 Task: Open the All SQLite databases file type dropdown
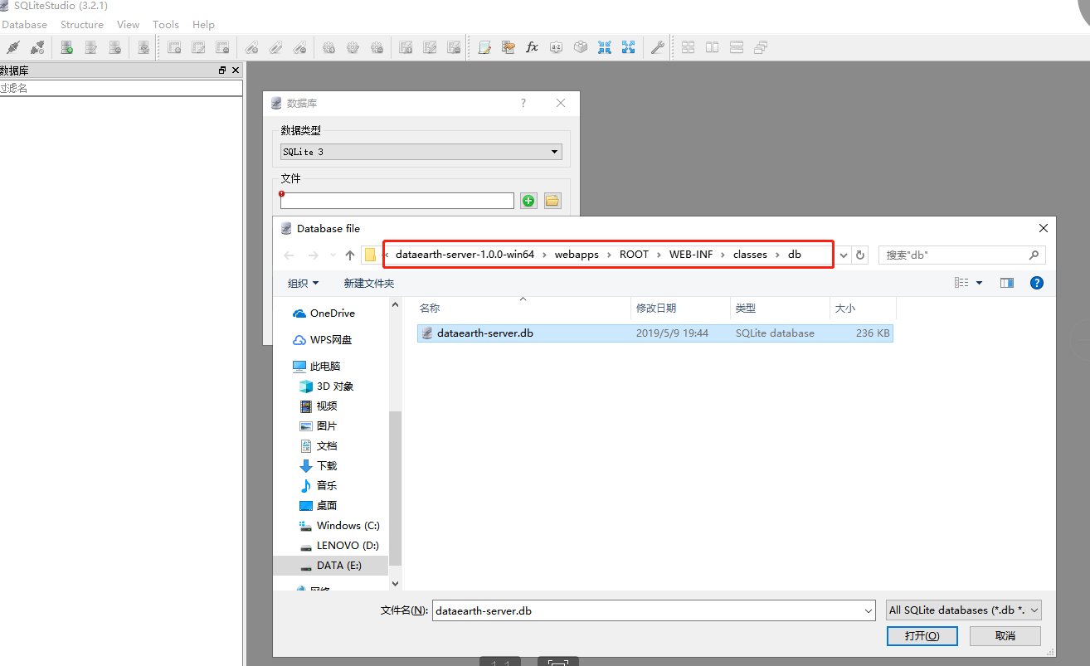coord(964,610)
